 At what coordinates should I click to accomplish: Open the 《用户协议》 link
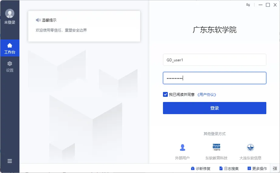[207, 94]
